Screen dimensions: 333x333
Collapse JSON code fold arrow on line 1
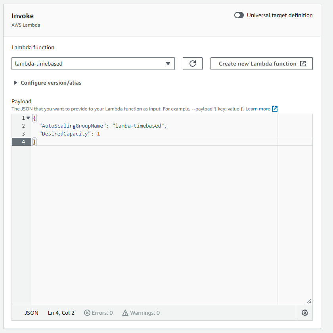pos(28,118)
